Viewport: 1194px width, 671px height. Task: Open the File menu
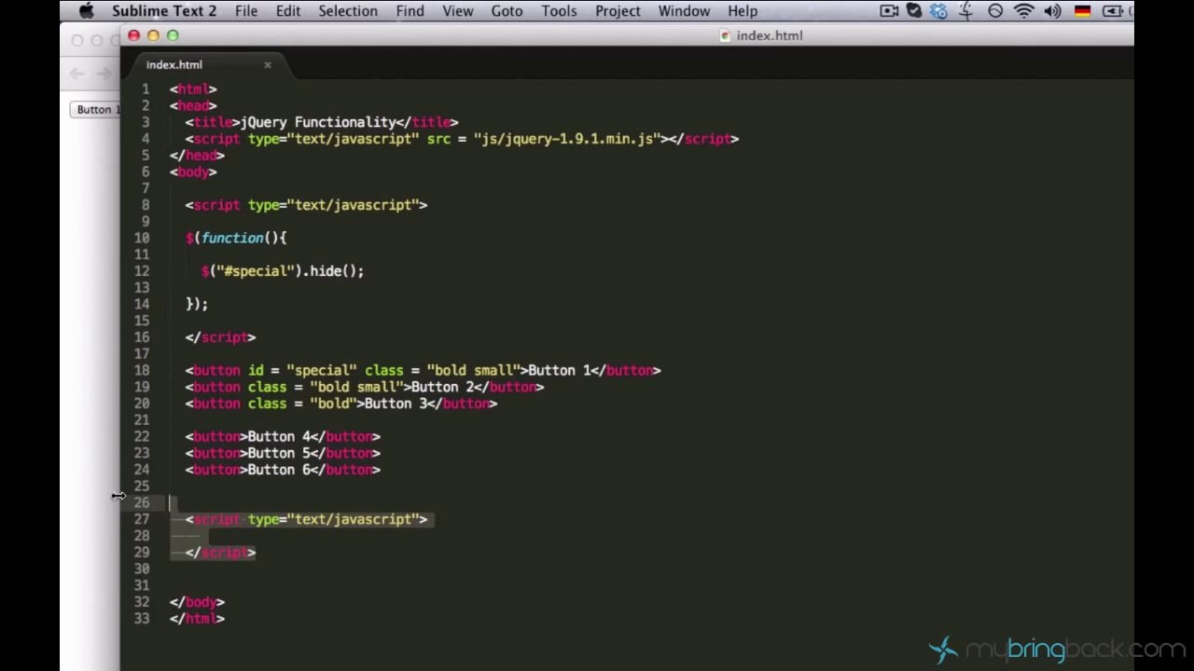click(x=246, y=11)
